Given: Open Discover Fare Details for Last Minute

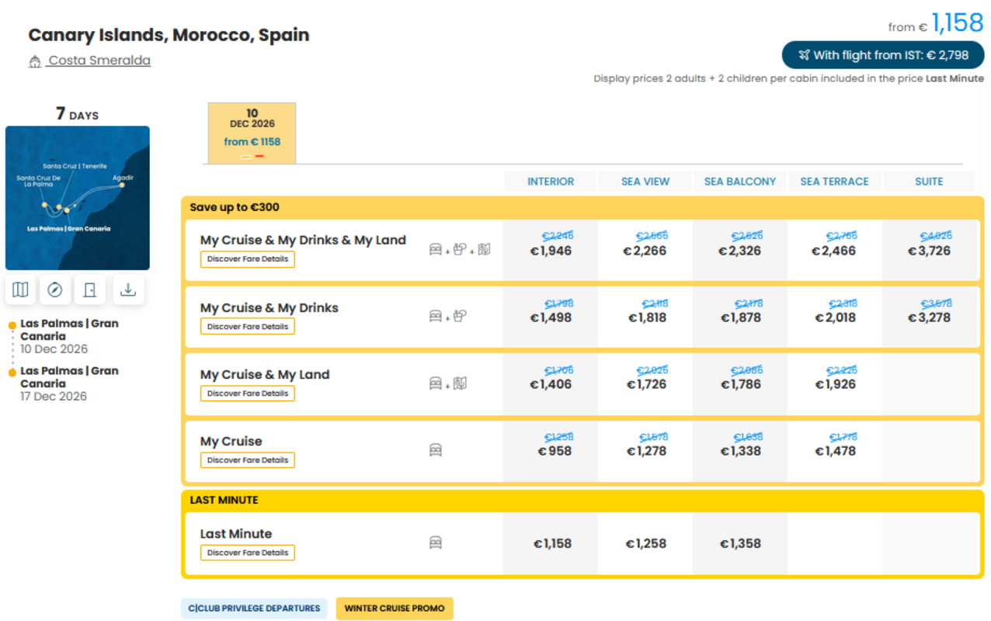Looking at the screenshot, I should [x=248, y=553].
